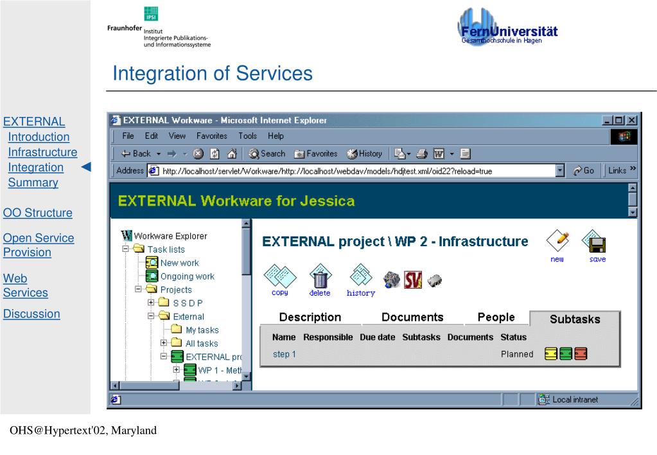
Task: Click the Discussion sidebar link
Action: [31, 314]
